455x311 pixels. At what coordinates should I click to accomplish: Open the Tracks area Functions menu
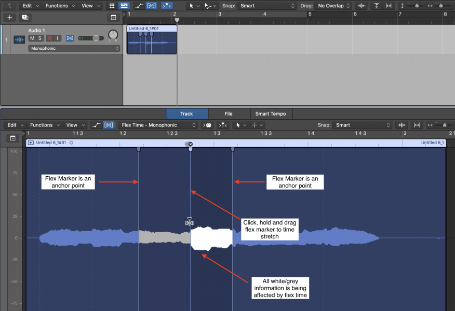pyautogui.click(x=60, y=6)
